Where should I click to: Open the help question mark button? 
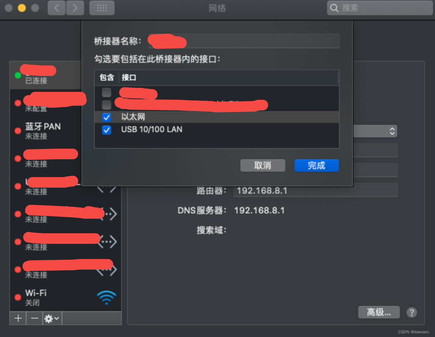pyautogui.click(x=412, y=312)
